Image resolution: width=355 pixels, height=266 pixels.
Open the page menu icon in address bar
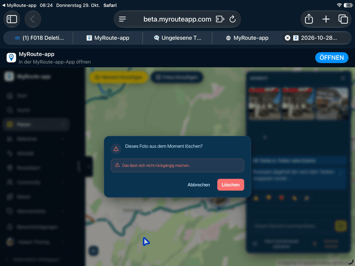click(x=122, y=19)
